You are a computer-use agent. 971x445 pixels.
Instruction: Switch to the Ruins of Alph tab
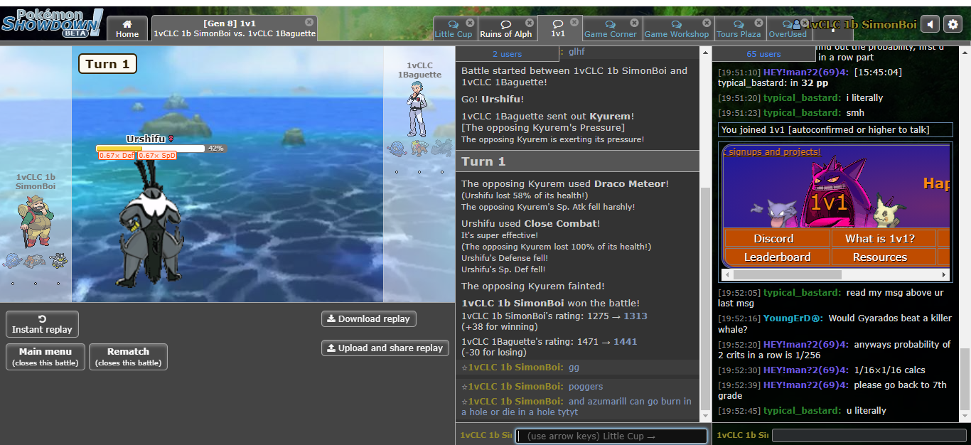click(x=505, y=29)
